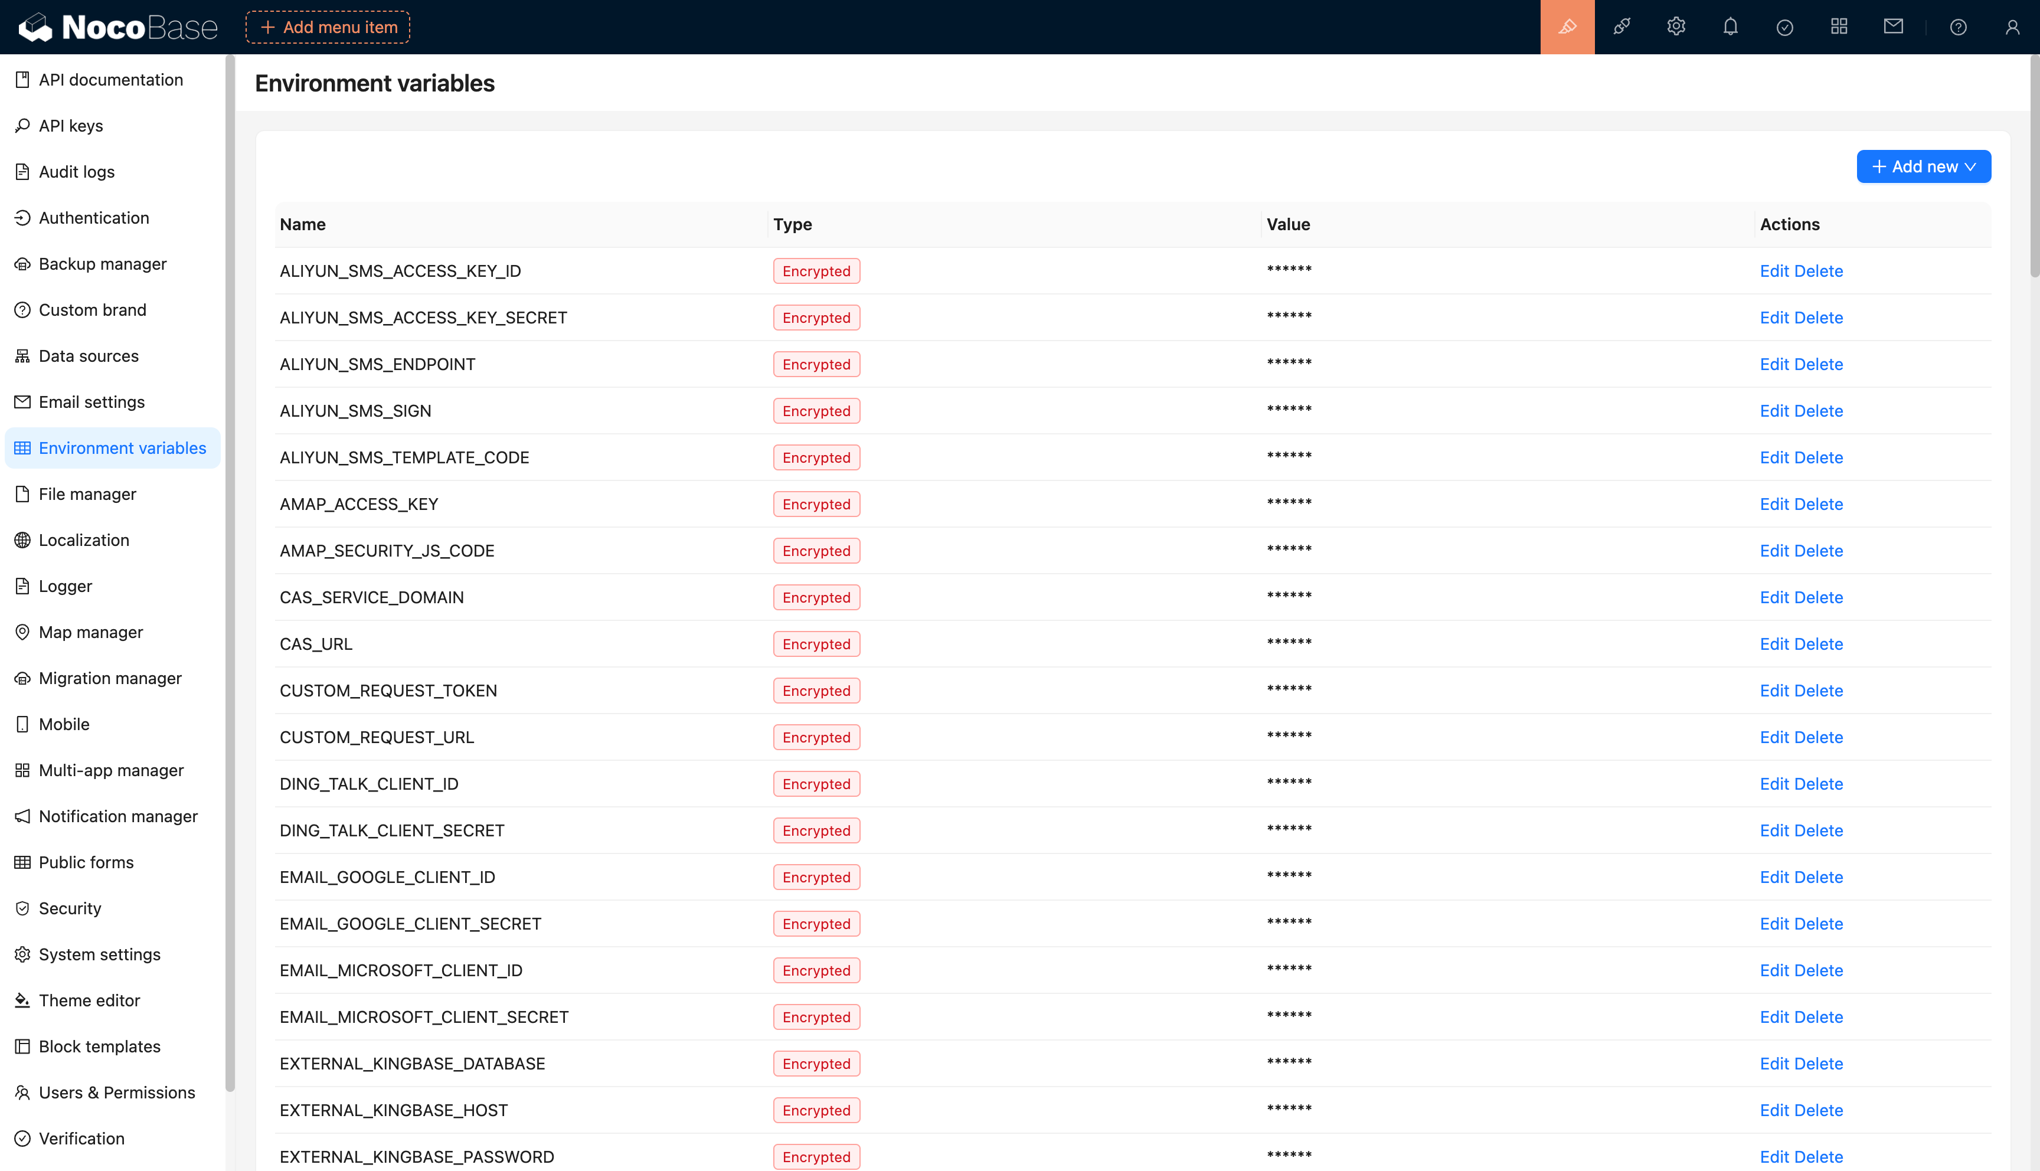This screenshot has height=1171, width=2040.
Task: Open the plugin manager plug icon
Action: 1621,27
